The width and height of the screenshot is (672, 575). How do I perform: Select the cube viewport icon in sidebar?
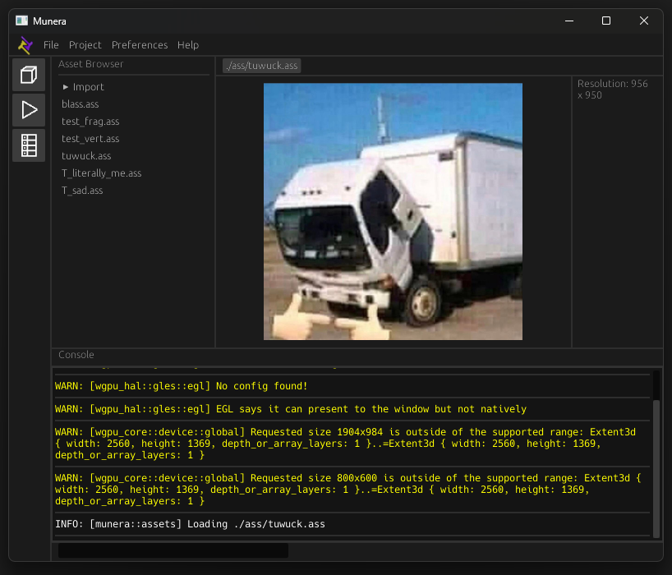coord(28,74)
